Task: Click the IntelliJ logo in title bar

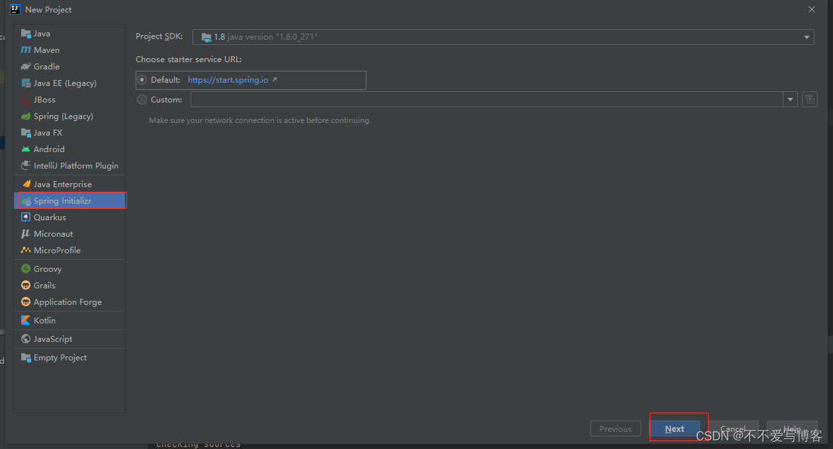Action: (15, 9)
